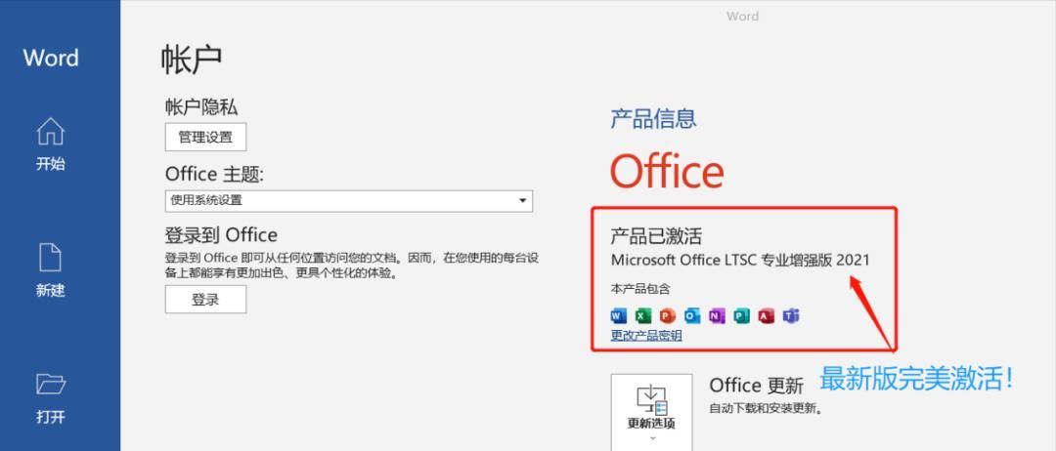Click the 产品信息 heading
Viewport: 1056px width, 451px height.
[x=653, y=118]
